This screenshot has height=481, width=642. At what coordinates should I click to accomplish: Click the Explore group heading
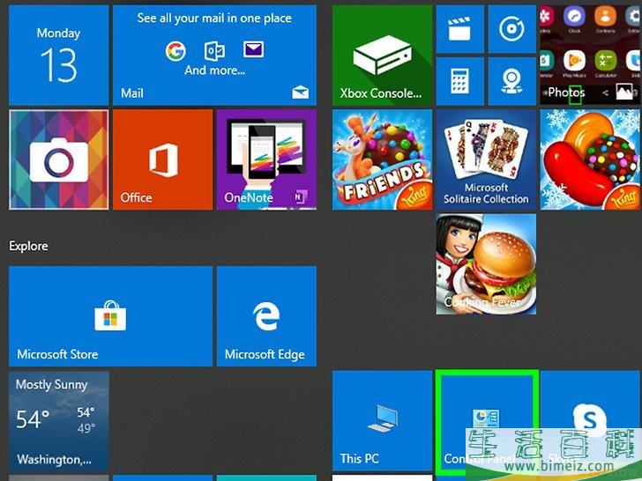29,246
